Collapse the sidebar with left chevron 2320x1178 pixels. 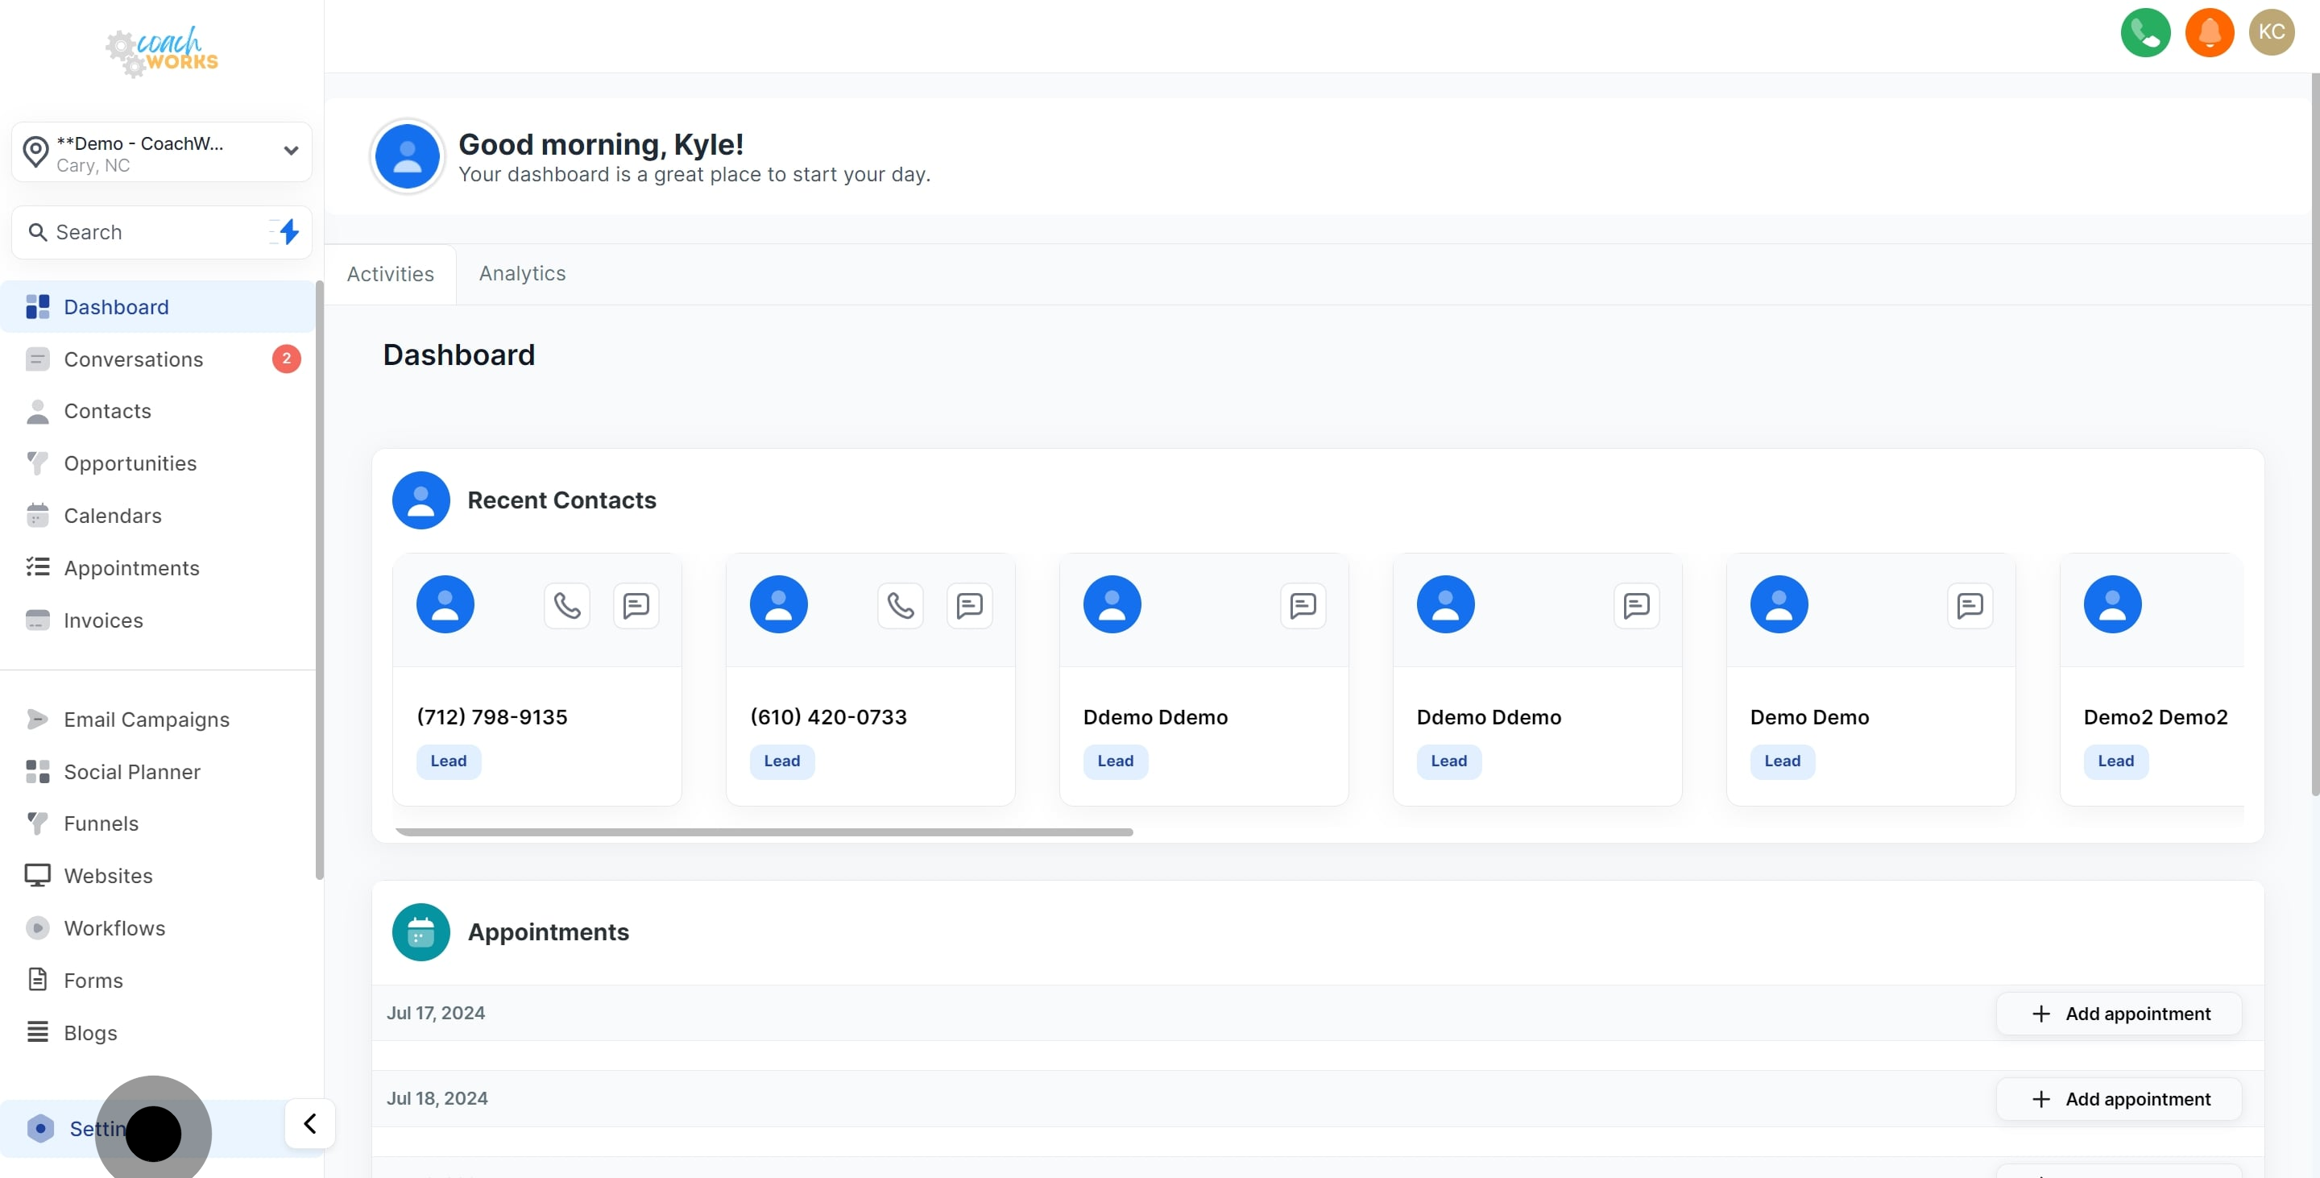click(x=310, y=1123)
